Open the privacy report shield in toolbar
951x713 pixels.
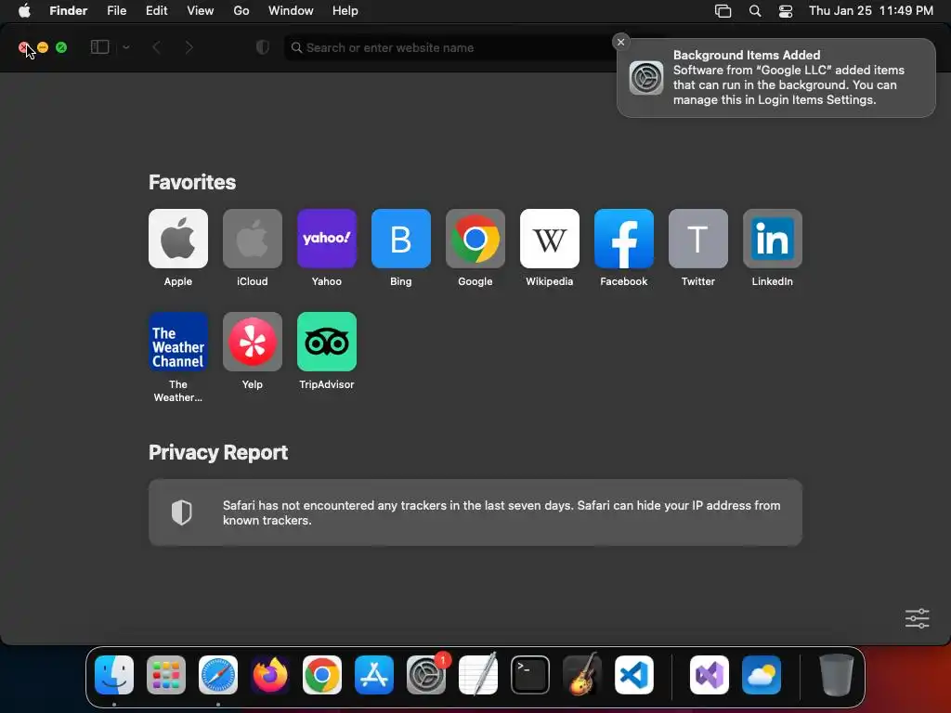tap(263, 47)
